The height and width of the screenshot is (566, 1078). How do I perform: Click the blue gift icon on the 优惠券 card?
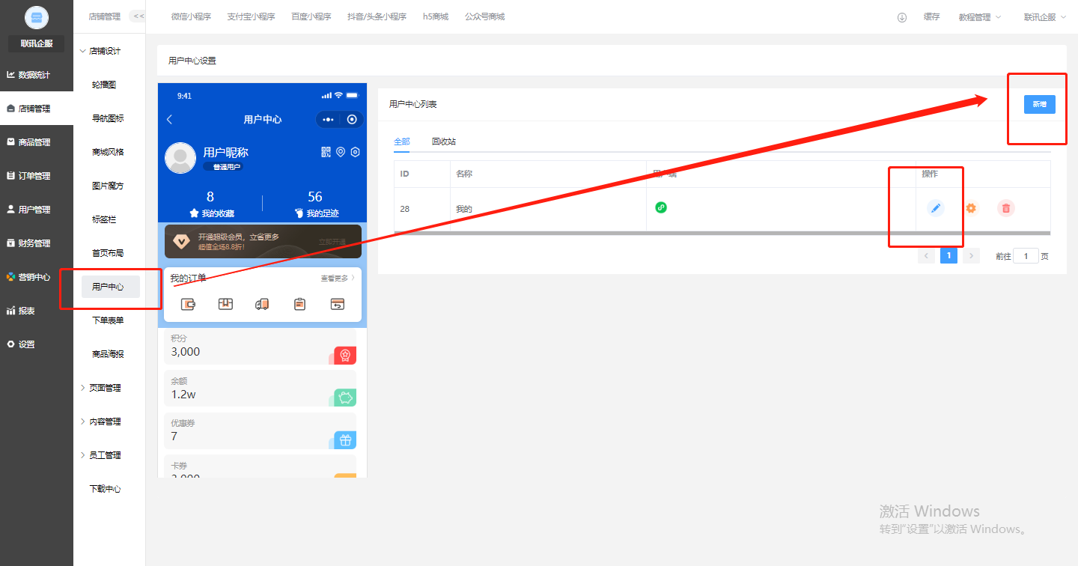[345, 440]
